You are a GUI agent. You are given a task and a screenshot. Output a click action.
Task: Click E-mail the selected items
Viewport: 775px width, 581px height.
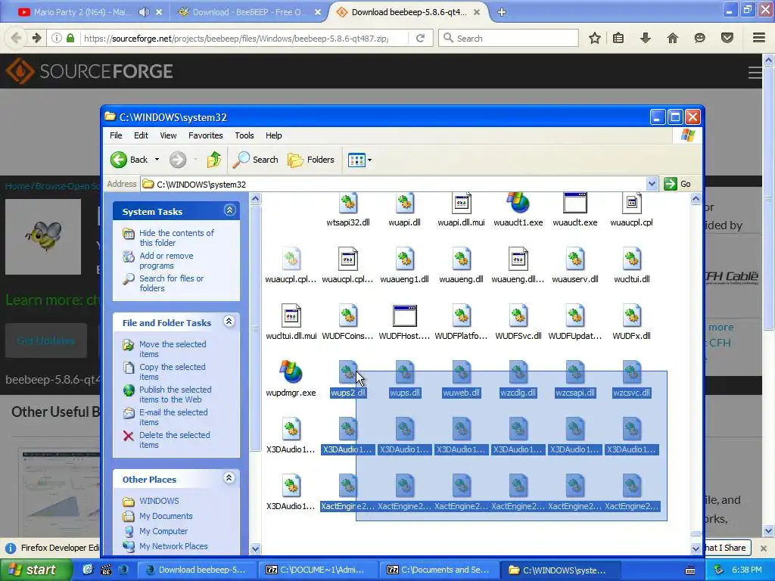pyautogui.click(x=173, y=417)
